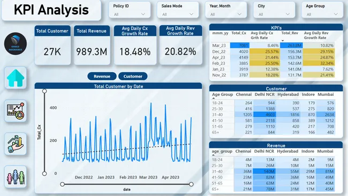
Task: Click the 4603 customer count cell
Action: [x=264, y=115]
